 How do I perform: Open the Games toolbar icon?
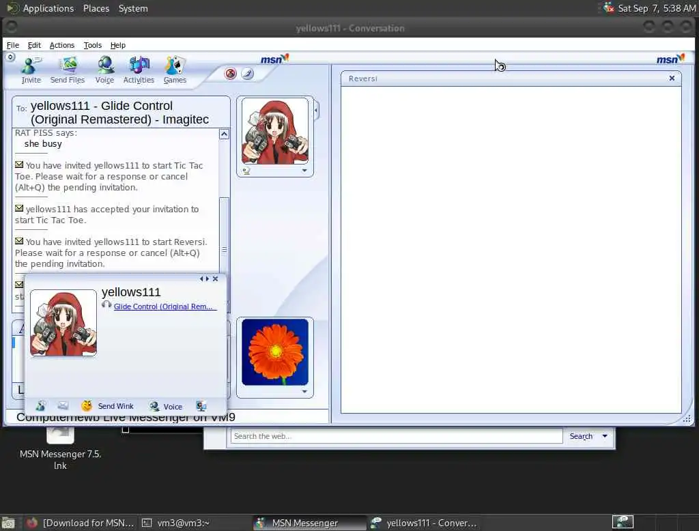pyautogui.click(x=175, y=70)
